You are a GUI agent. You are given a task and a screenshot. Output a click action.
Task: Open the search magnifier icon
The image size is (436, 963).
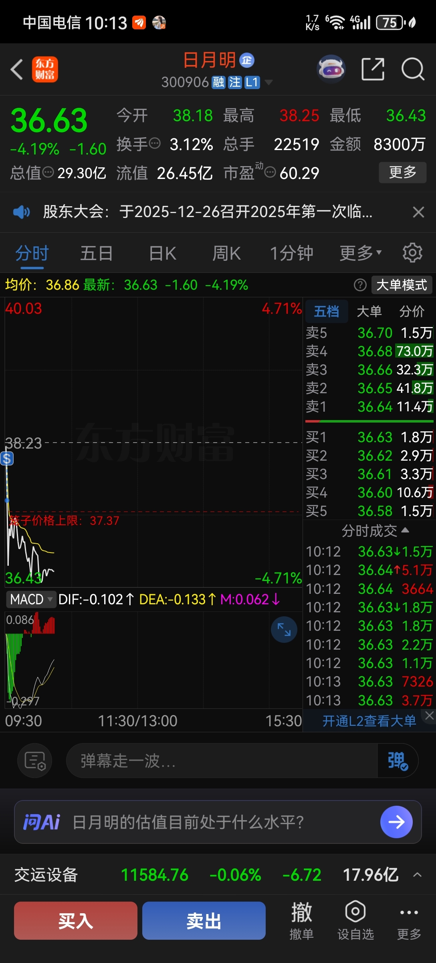[413, 69]
